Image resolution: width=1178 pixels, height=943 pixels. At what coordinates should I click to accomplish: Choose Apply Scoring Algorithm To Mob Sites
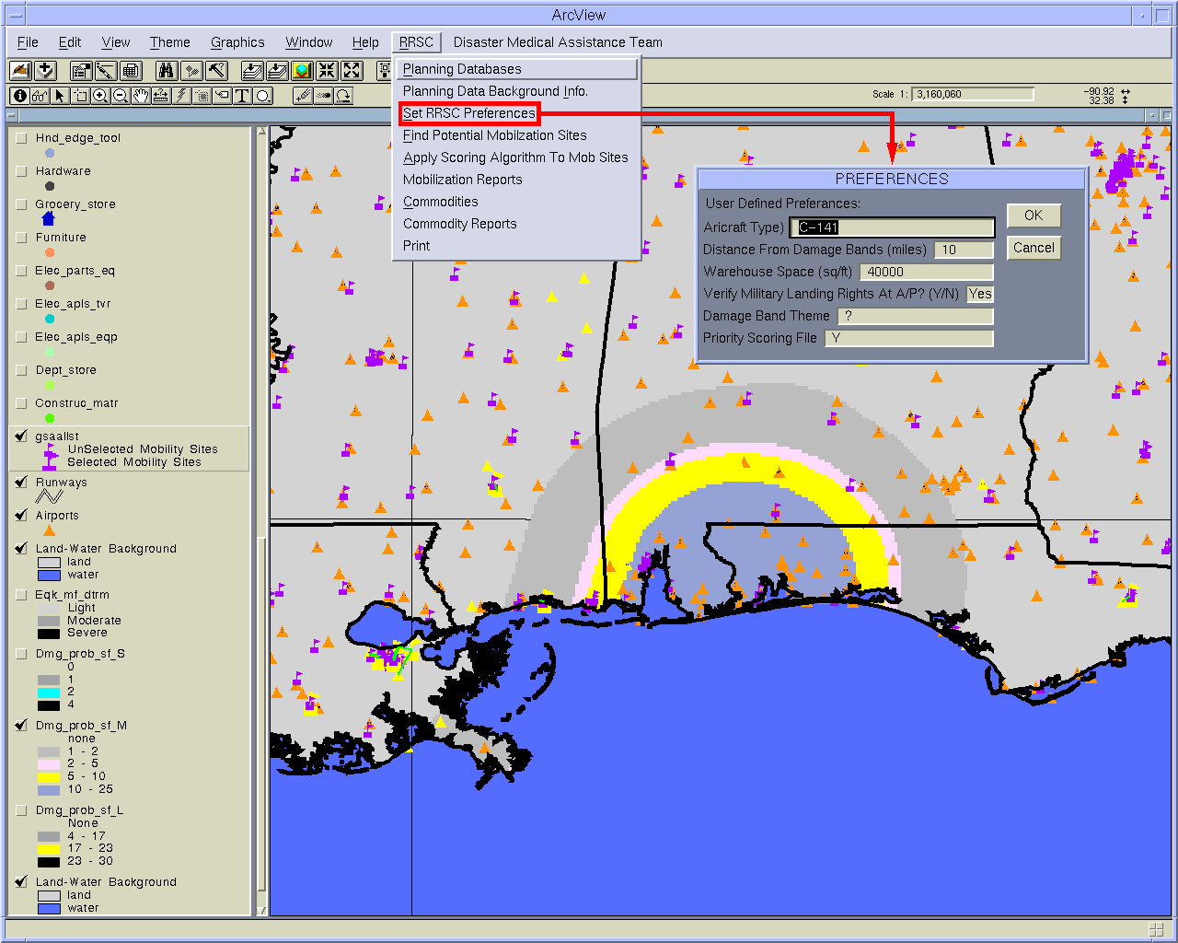point(515,157)
